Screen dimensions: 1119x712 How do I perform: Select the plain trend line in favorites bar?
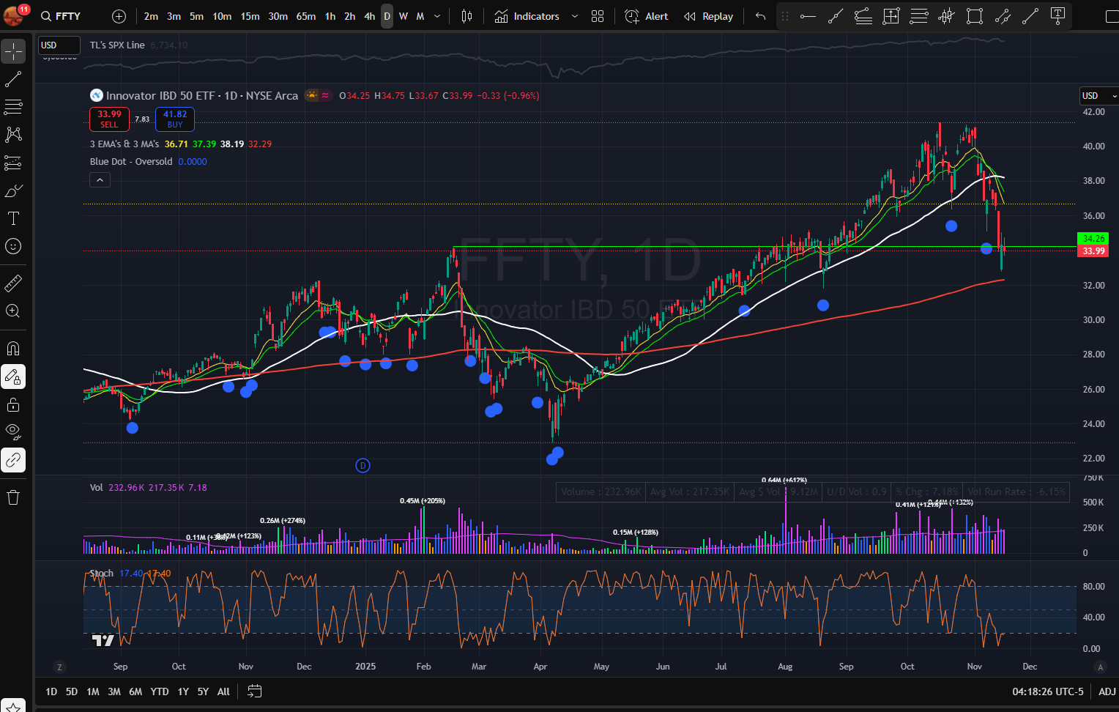tap(1030, 16)
